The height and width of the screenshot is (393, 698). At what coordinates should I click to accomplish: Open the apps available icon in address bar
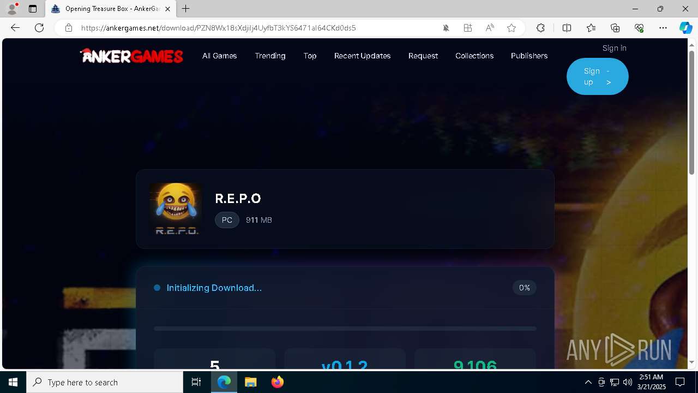click(x=468, y=28)
